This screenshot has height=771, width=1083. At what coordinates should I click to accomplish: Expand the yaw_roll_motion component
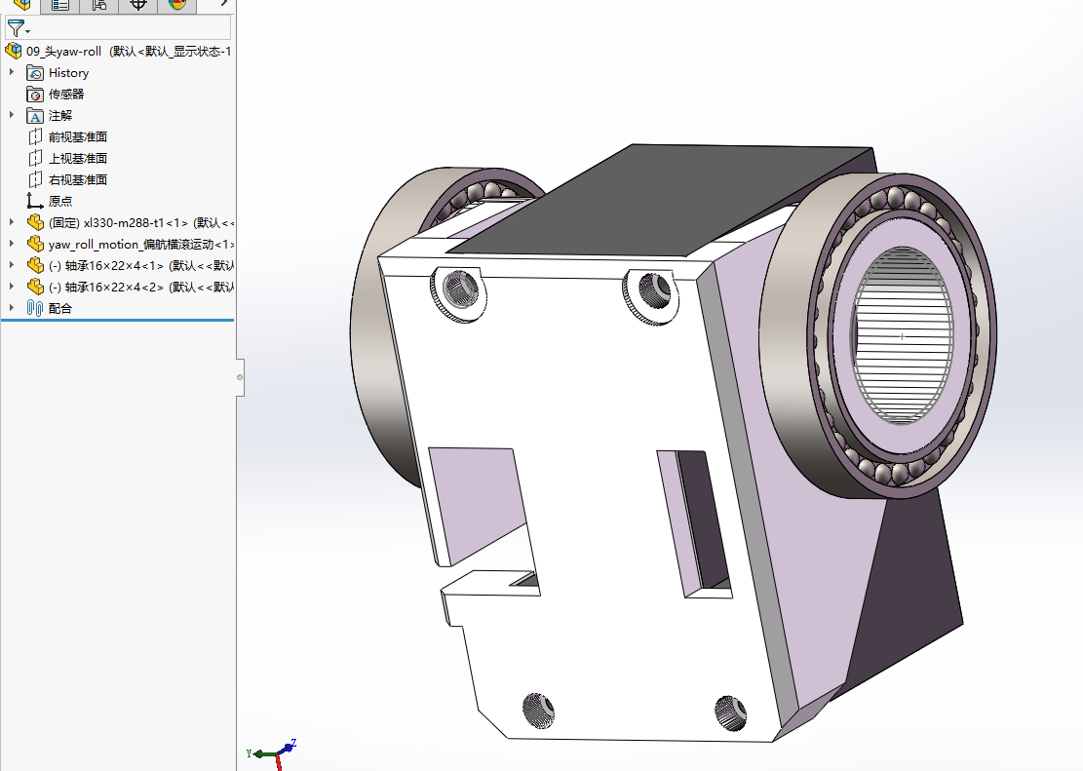pos(11,243)
